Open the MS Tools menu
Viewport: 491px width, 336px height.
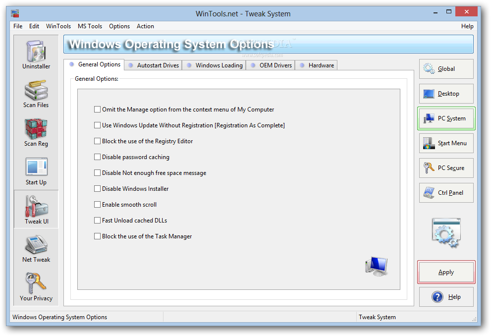[x=90, y=26]
